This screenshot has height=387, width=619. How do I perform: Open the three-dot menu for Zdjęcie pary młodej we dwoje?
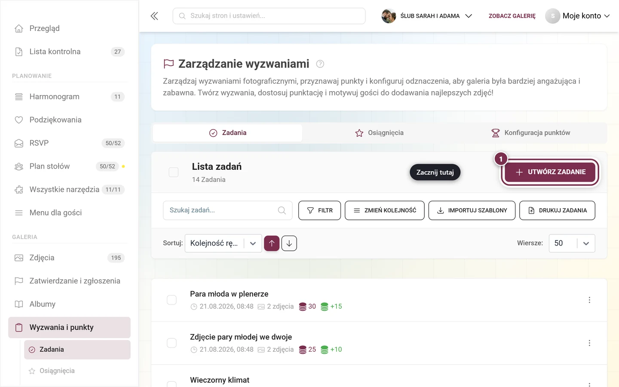pos(589,343)
